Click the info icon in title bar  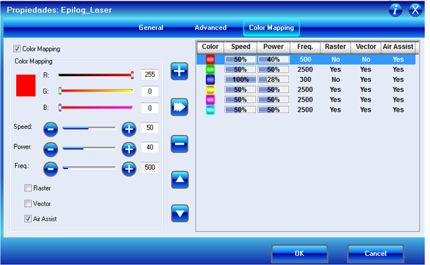point(395,10)
